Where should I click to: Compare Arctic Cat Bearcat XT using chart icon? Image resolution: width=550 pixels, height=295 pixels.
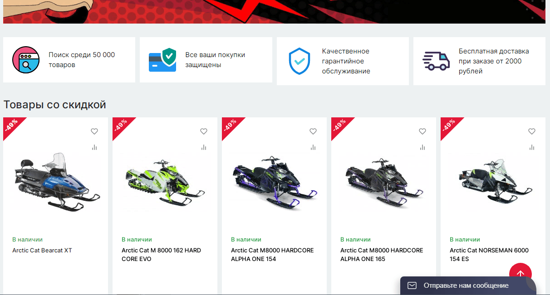94,147
